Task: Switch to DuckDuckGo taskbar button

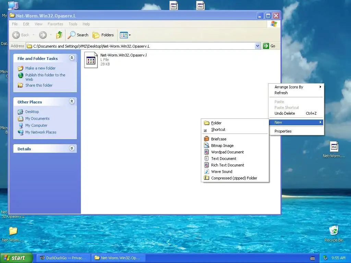Action: 63,258
